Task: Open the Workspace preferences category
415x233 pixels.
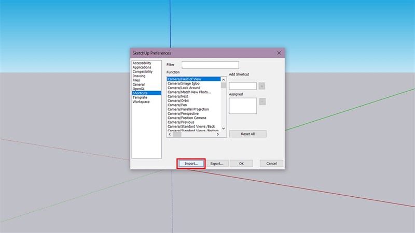Action: click(141, 101)
